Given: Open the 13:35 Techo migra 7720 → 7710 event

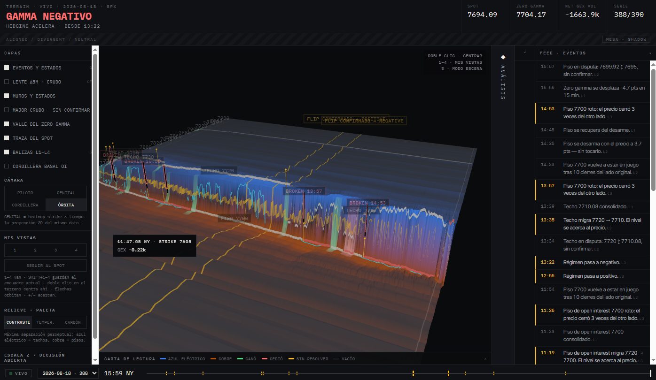Looking at the screenshot, I should pyautogui.click(x=592, y=224).
